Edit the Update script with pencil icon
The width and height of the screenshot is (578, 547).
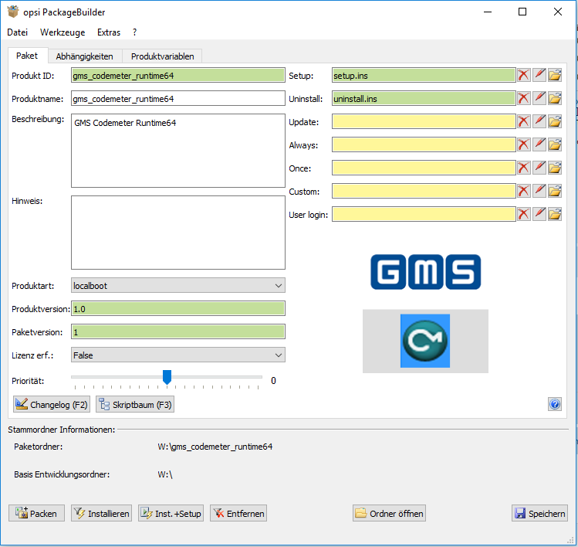point(539,122)
